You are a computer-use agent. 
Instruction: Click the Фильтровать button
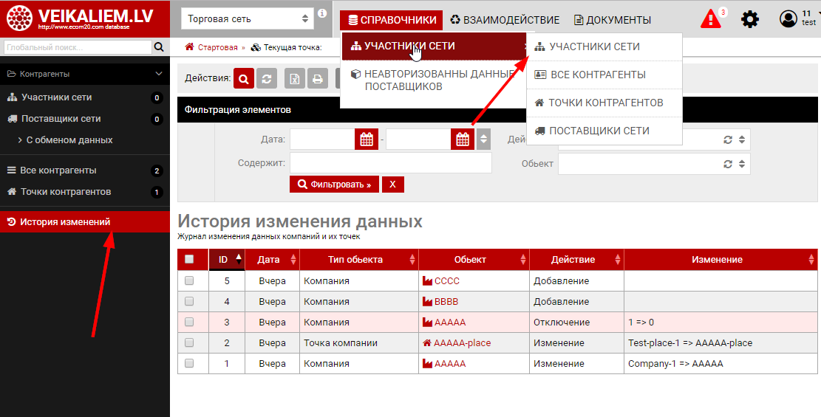334,184
